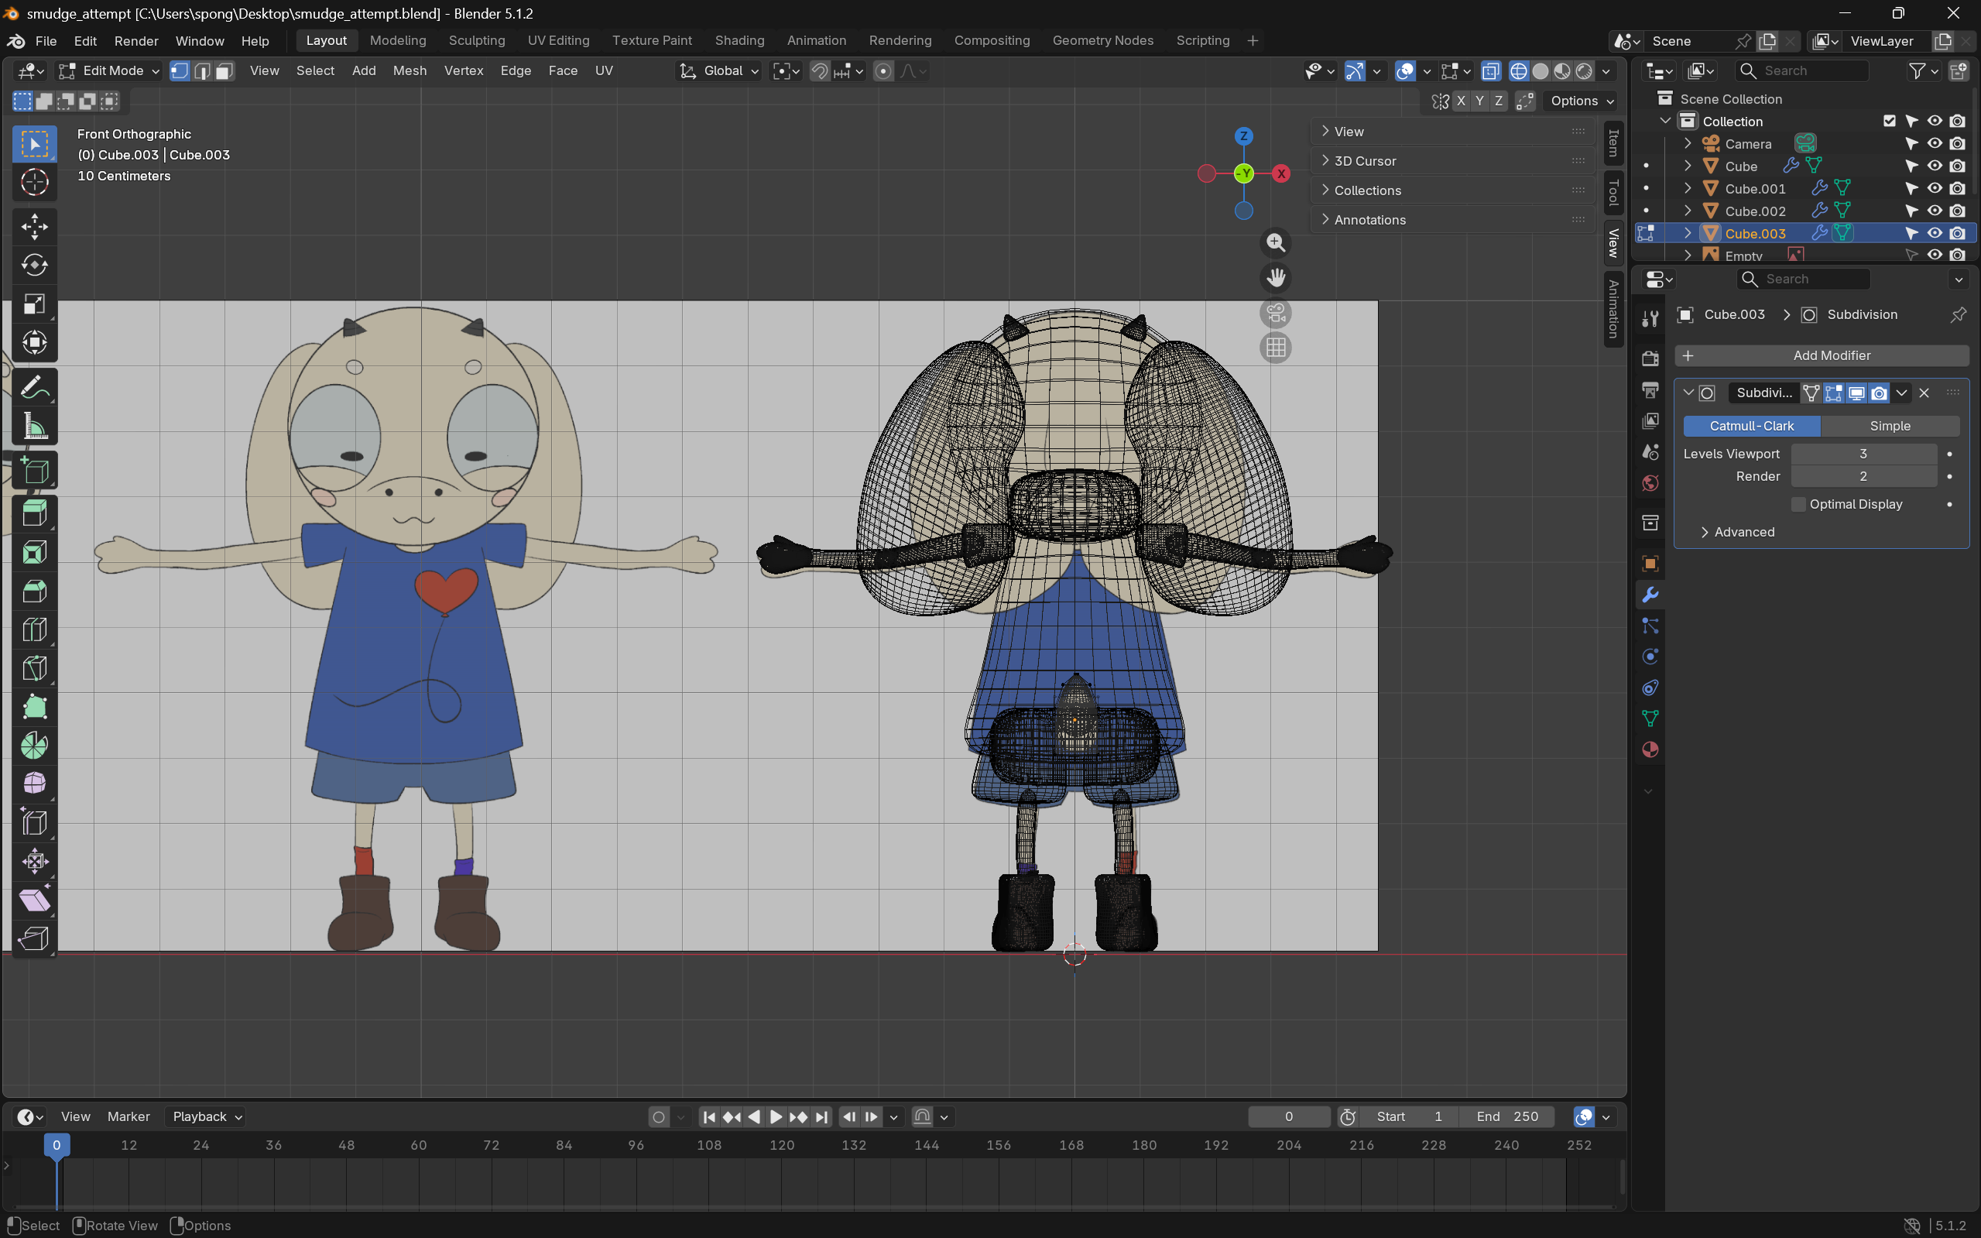Click the End frame field

1507,1116
